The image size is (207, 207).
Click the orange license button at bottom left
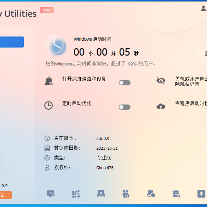(6, 195)
